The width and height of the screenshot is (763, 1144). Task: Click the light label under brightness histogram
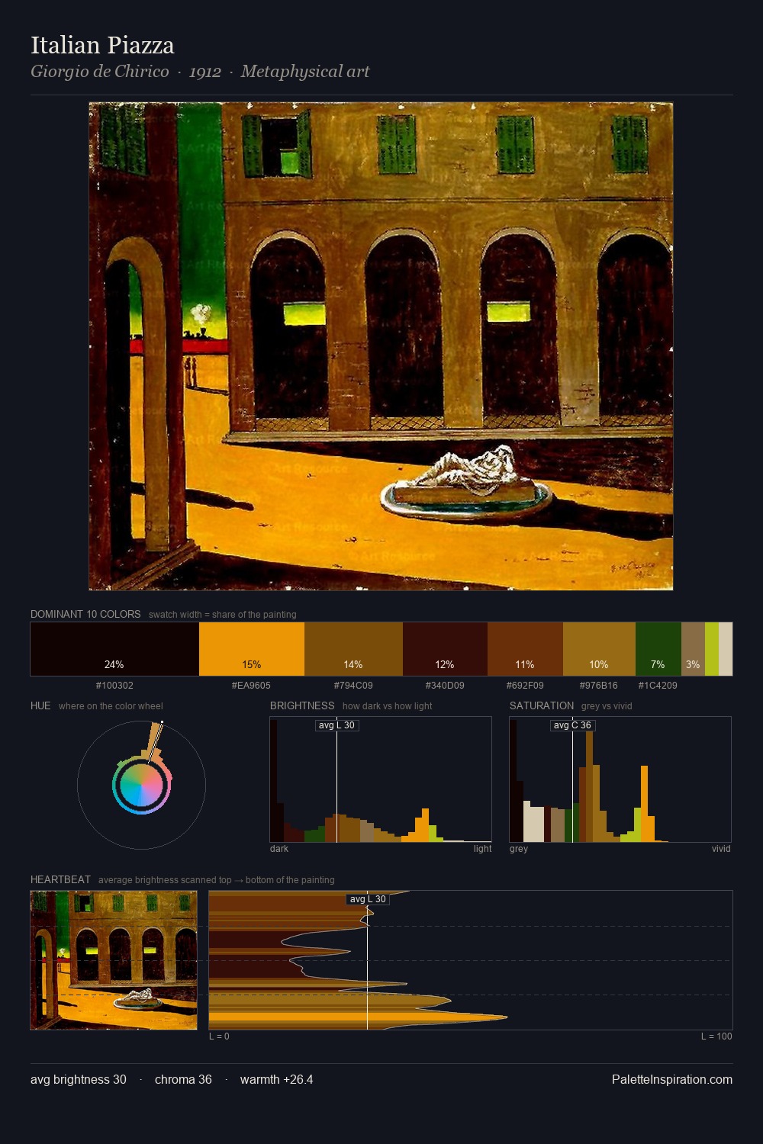(x=482, y=849)
